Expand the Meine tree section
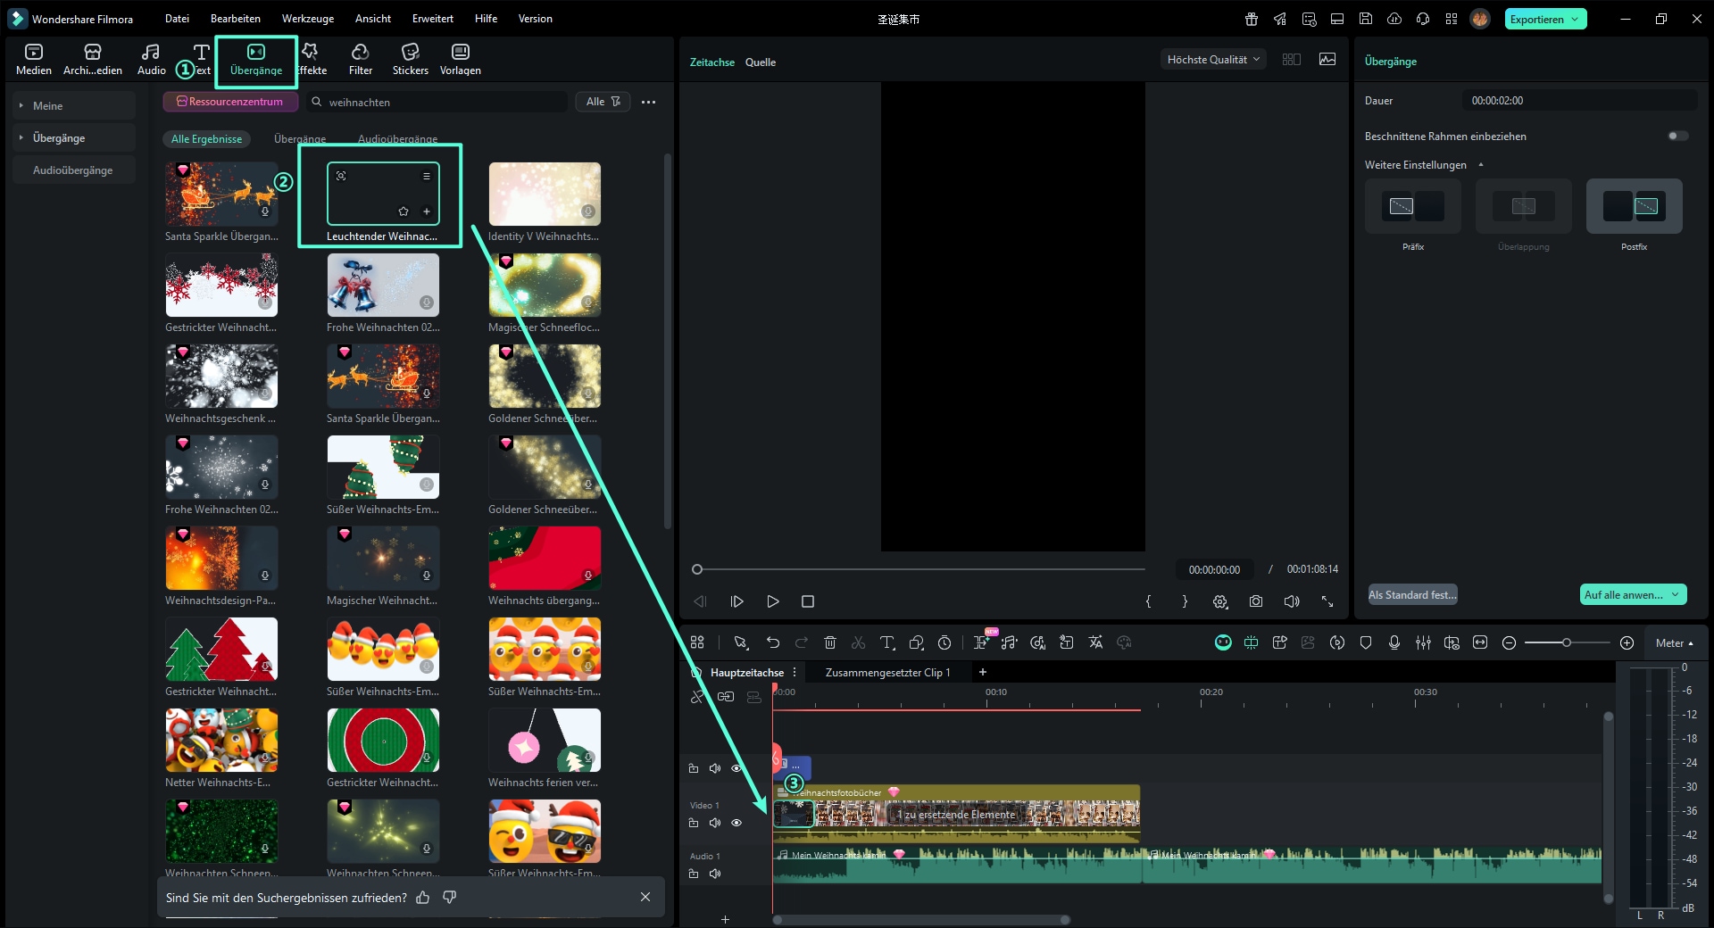Image resolution: width=1714 pixels, height=928 pixels. point(21,105)
